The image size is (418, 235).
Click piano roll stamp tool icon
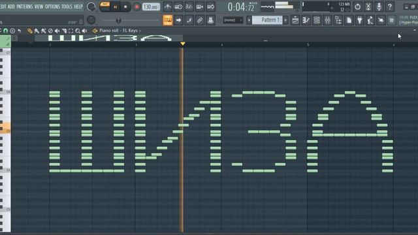[x=12, y=31]
